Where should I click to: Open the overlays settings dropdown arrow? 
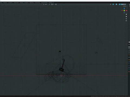click(x=118, y=4)
